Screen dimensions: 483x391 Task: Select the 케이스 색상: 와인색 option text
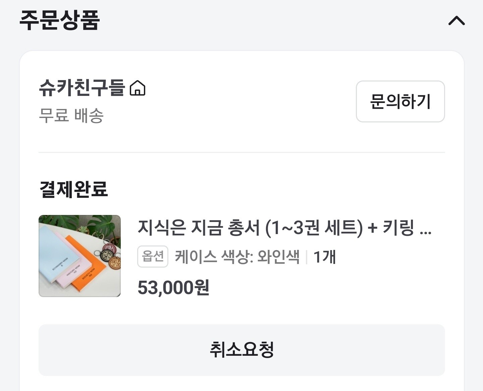(237, 257)
